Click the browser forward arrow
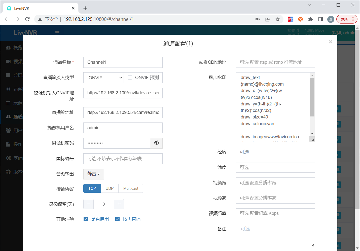 tap(17, 19)
